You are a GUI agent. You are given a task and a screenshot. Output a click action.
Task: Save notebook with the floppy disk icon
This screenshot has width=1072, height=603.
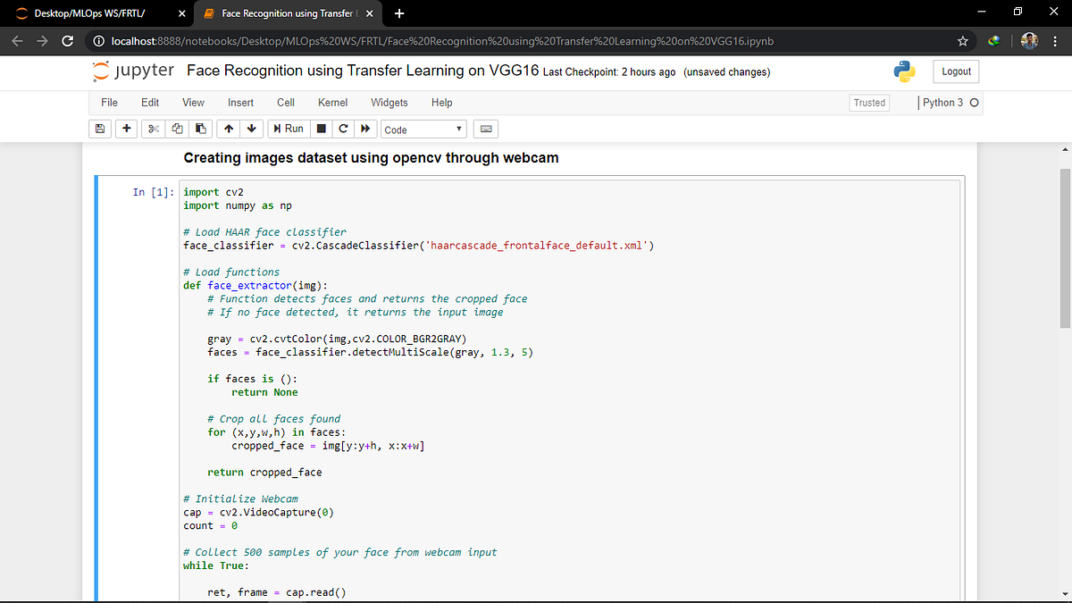(x=100, y=129)
